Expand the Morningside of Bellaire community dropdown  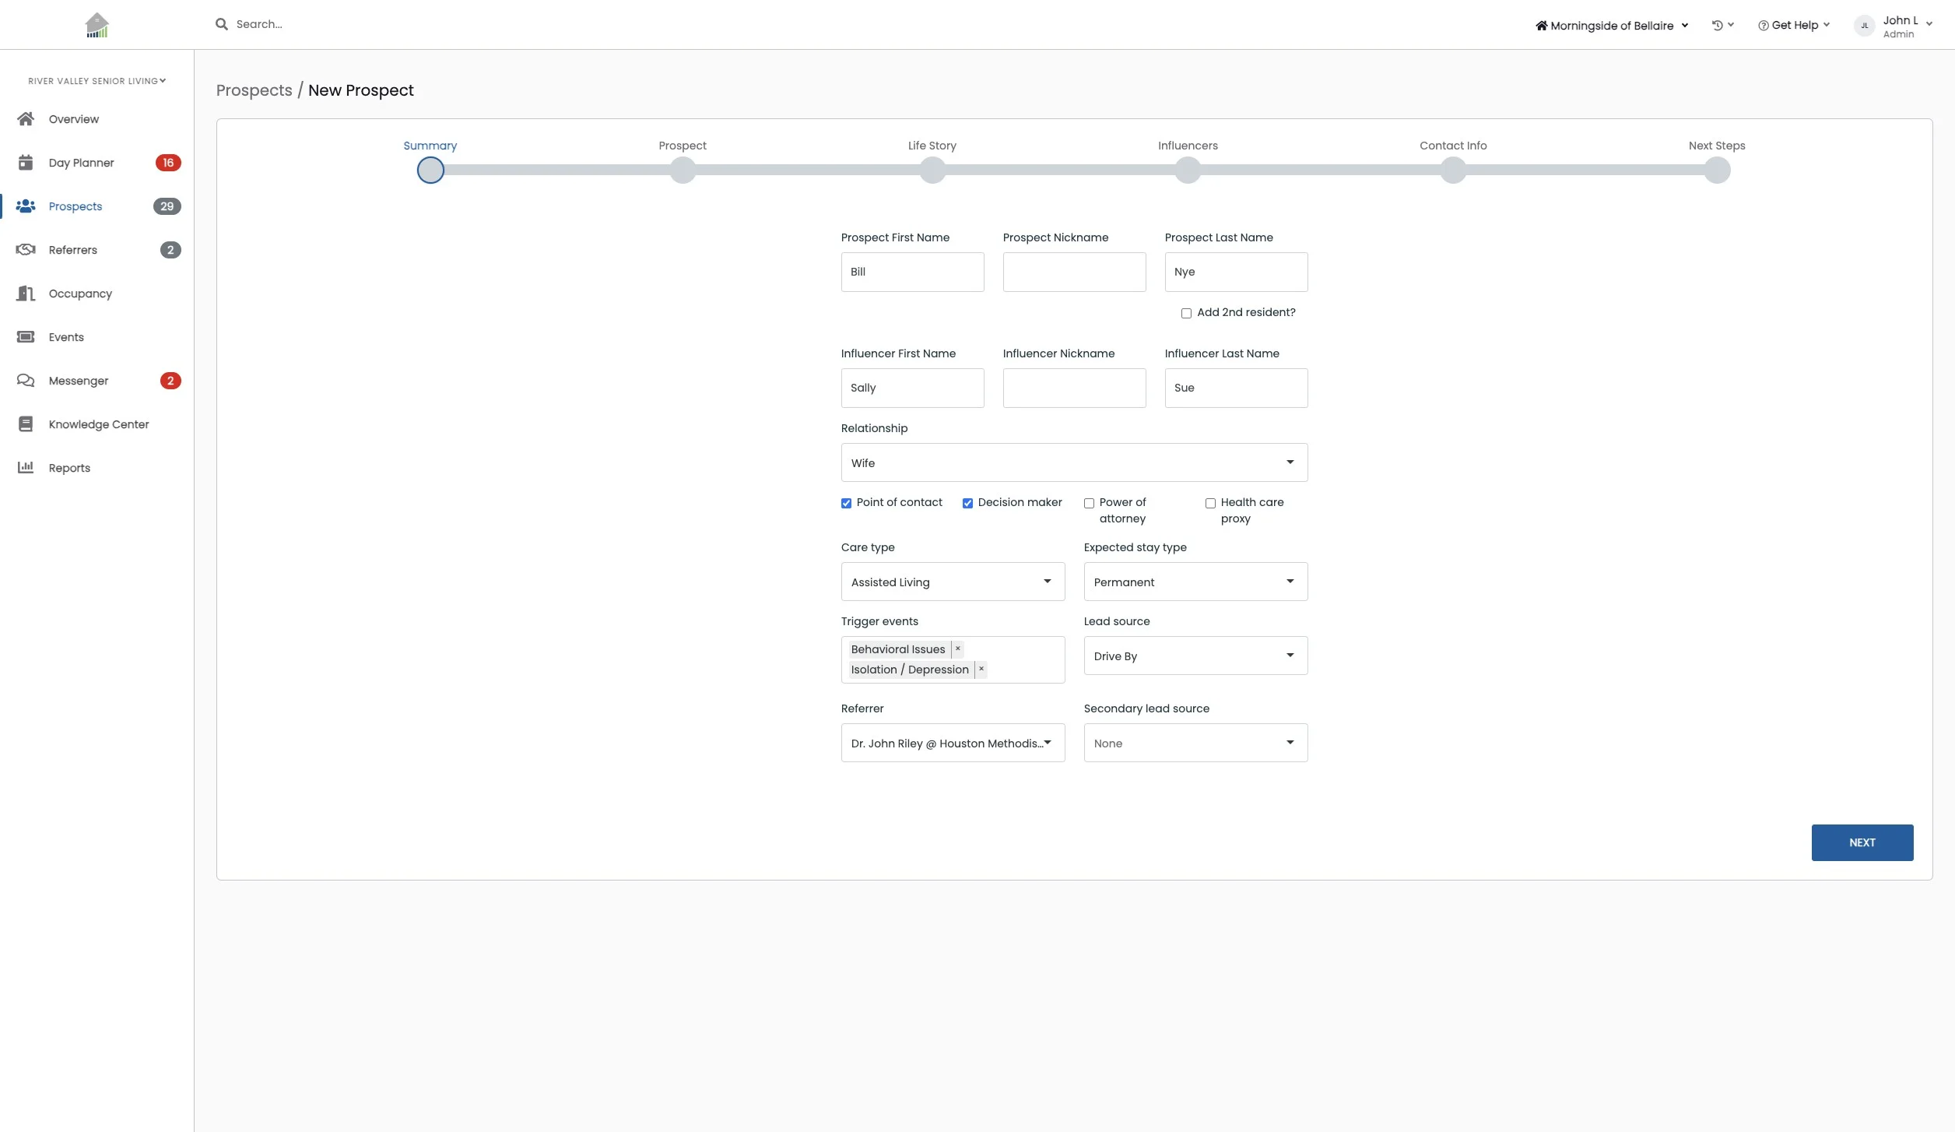[1612, 26]
